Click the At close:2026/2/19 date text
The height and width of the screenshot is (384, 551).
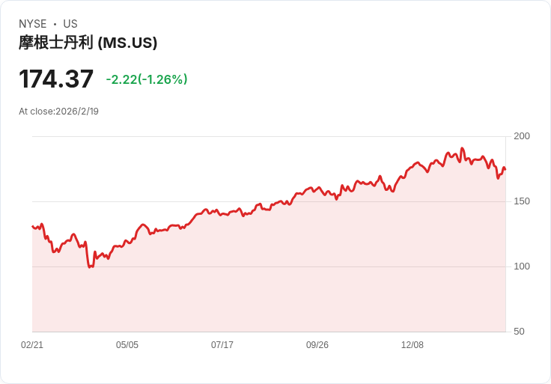tap(58, 112)
